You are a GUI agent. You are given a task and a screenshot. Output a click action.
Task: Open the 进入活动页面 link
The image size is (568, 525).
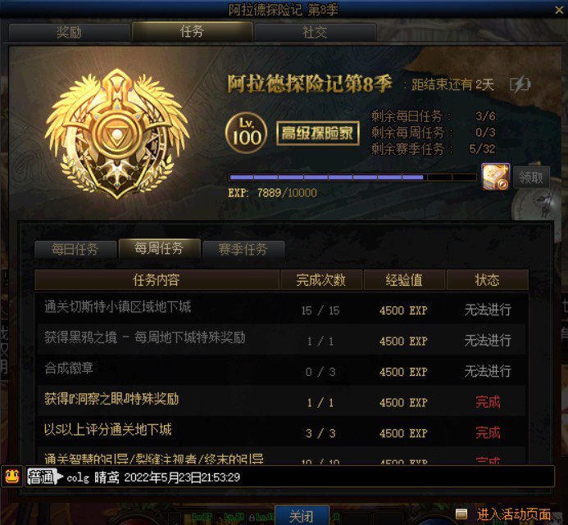(513, 514)
